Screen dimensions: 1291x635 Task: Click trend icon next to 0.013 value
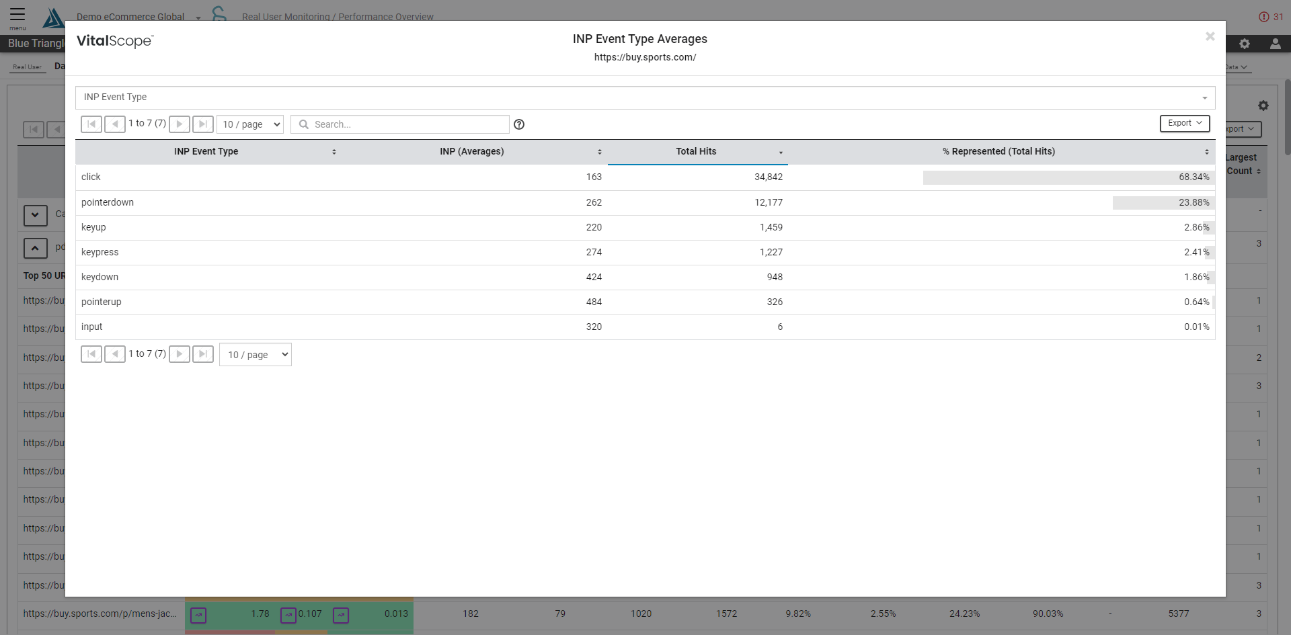341,615
